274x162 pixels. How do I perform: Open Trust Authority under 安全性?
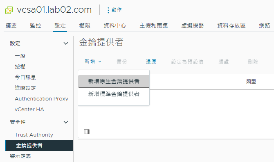pyautogui.click(x=34, y=135)
